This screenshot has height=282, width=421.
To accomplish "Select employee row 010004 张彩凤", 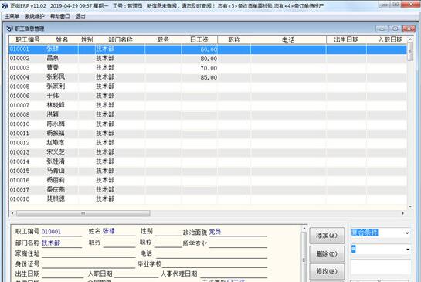I will [208, 77].
